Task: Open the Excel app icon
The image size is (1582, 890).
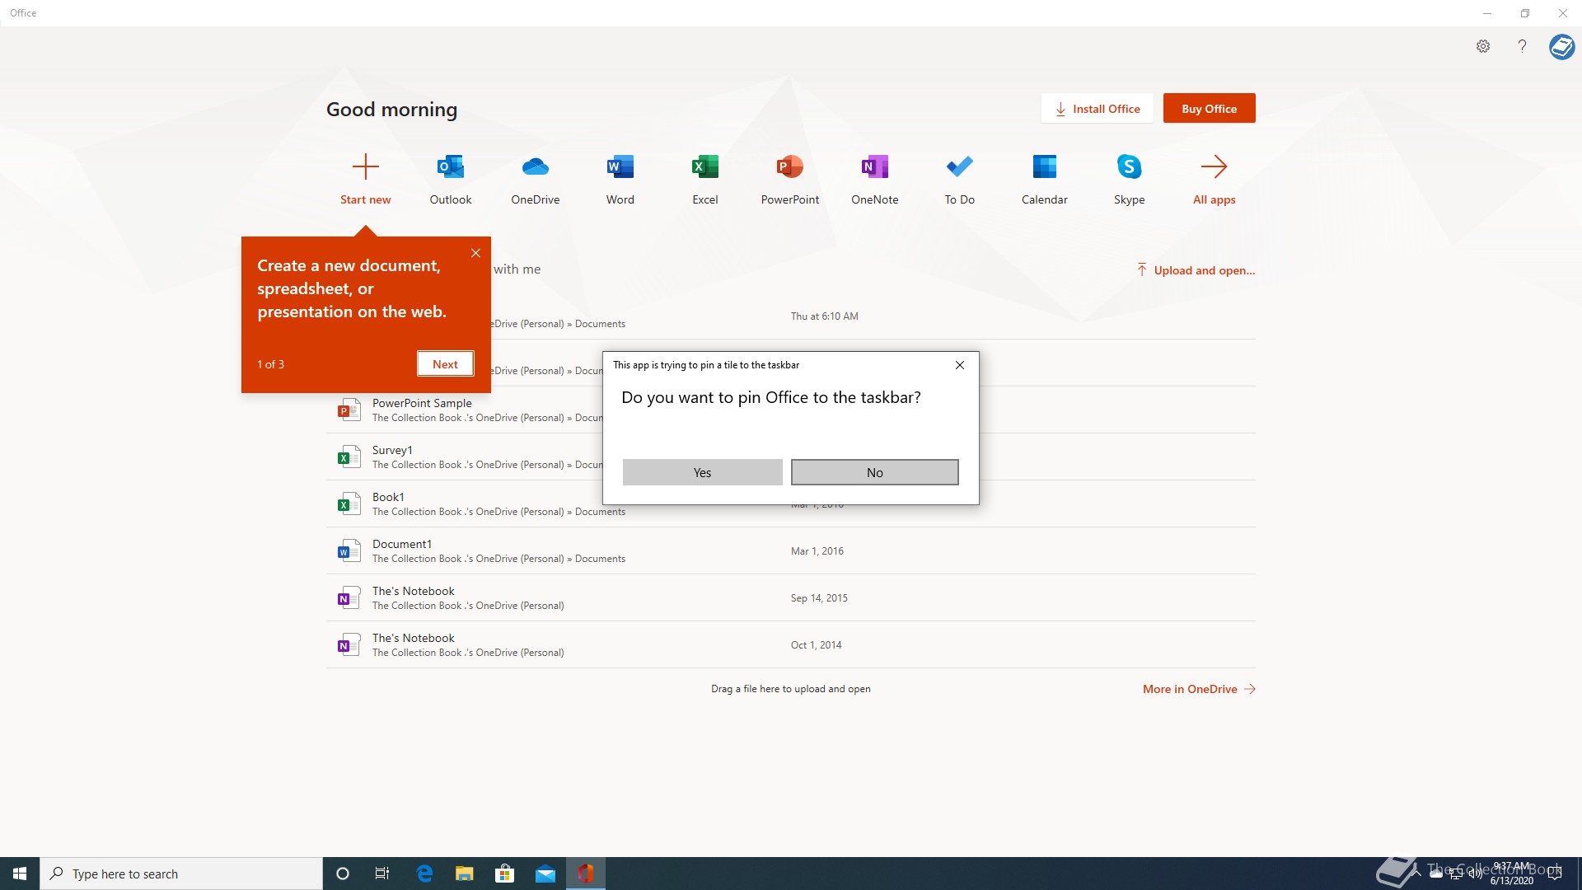Action: 705,167
